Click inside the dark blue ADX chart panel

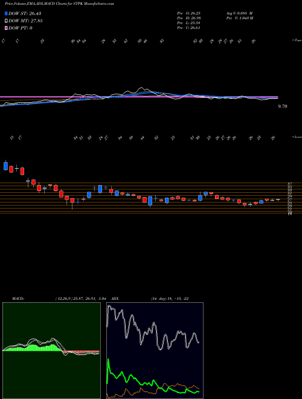click(x=155, y=351)
